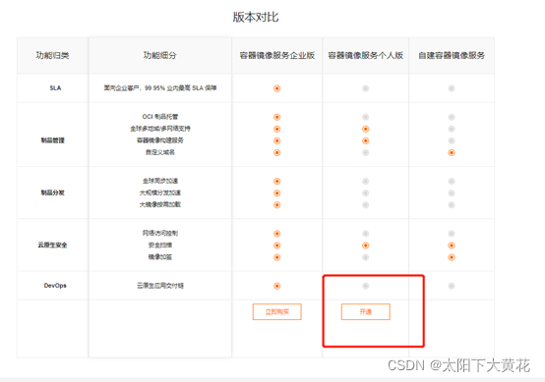Click the 网络访问控制 dot under 企业版
The image size is (545, 382).
(277, 234)
